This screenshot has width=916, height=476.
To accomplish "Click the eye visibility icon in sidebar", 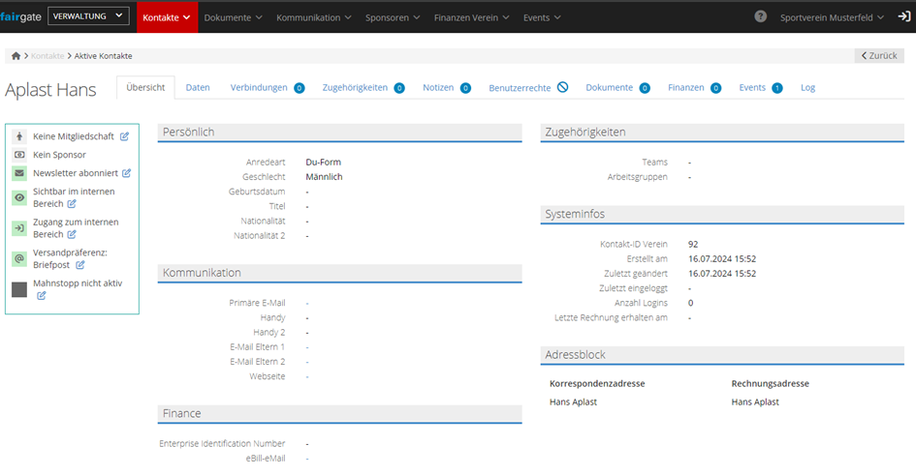I will pyautogui.click(x=19, y=197).
